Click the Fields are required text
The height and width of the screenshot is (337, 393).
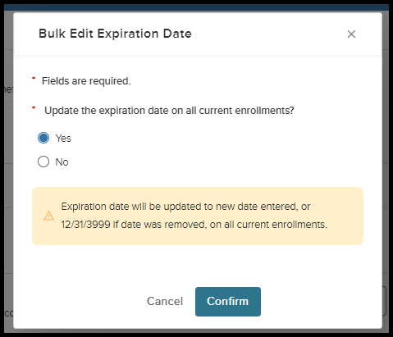pos(86,81)
